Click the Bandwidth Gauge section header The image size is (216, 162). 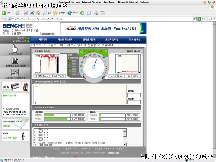tap(44, 108)
